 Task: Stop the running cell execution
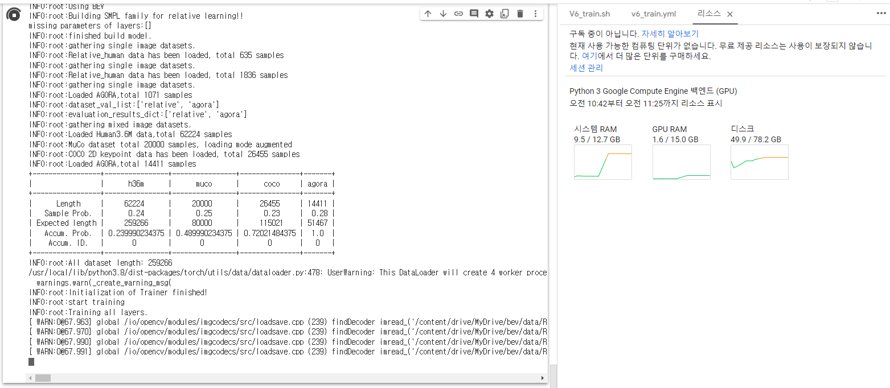coord(13,16)
